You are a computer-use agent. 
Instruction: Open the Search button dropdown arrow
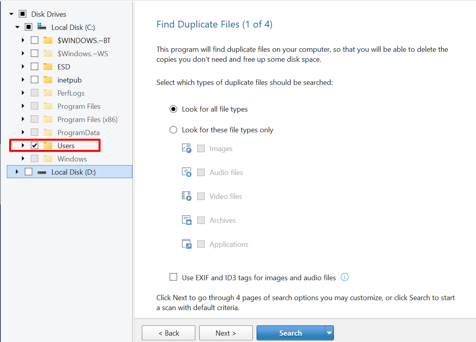[x=329, y=333]
